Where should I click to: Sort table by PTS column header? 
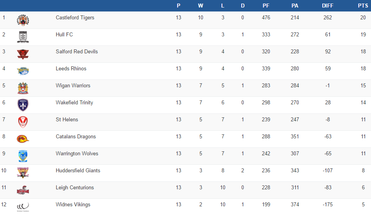click(x=363, y=6)
